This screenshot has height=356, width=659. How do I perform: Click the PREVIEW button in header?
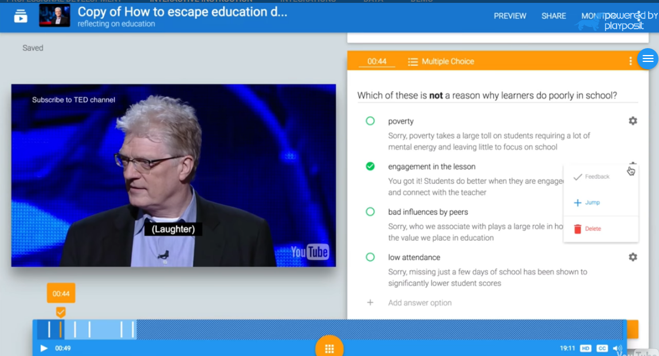click(510, 16)
